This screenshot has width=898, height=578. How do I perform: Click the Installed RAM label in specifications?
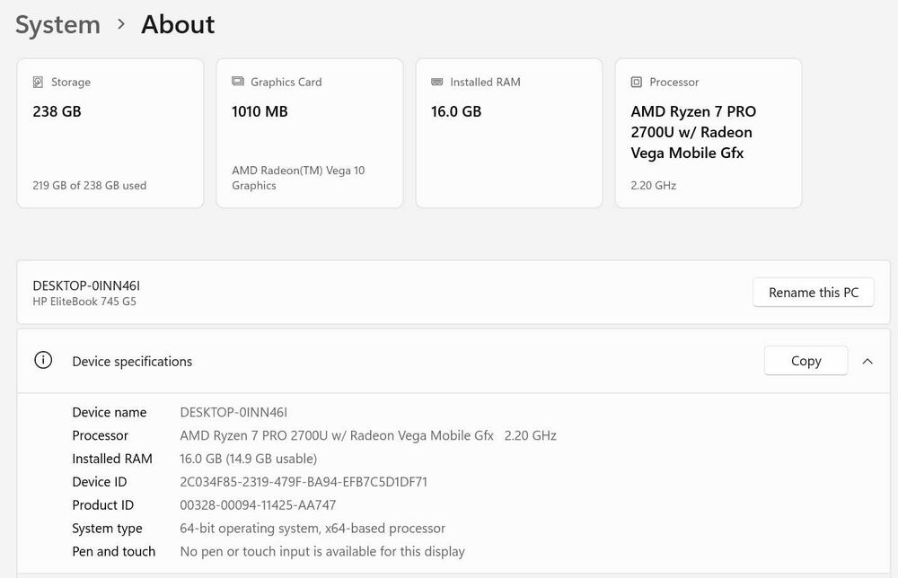click(112, 459)
